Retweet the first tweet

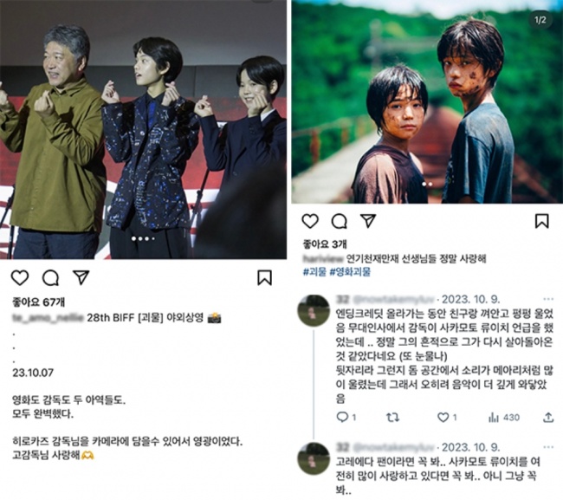(393, 418)
